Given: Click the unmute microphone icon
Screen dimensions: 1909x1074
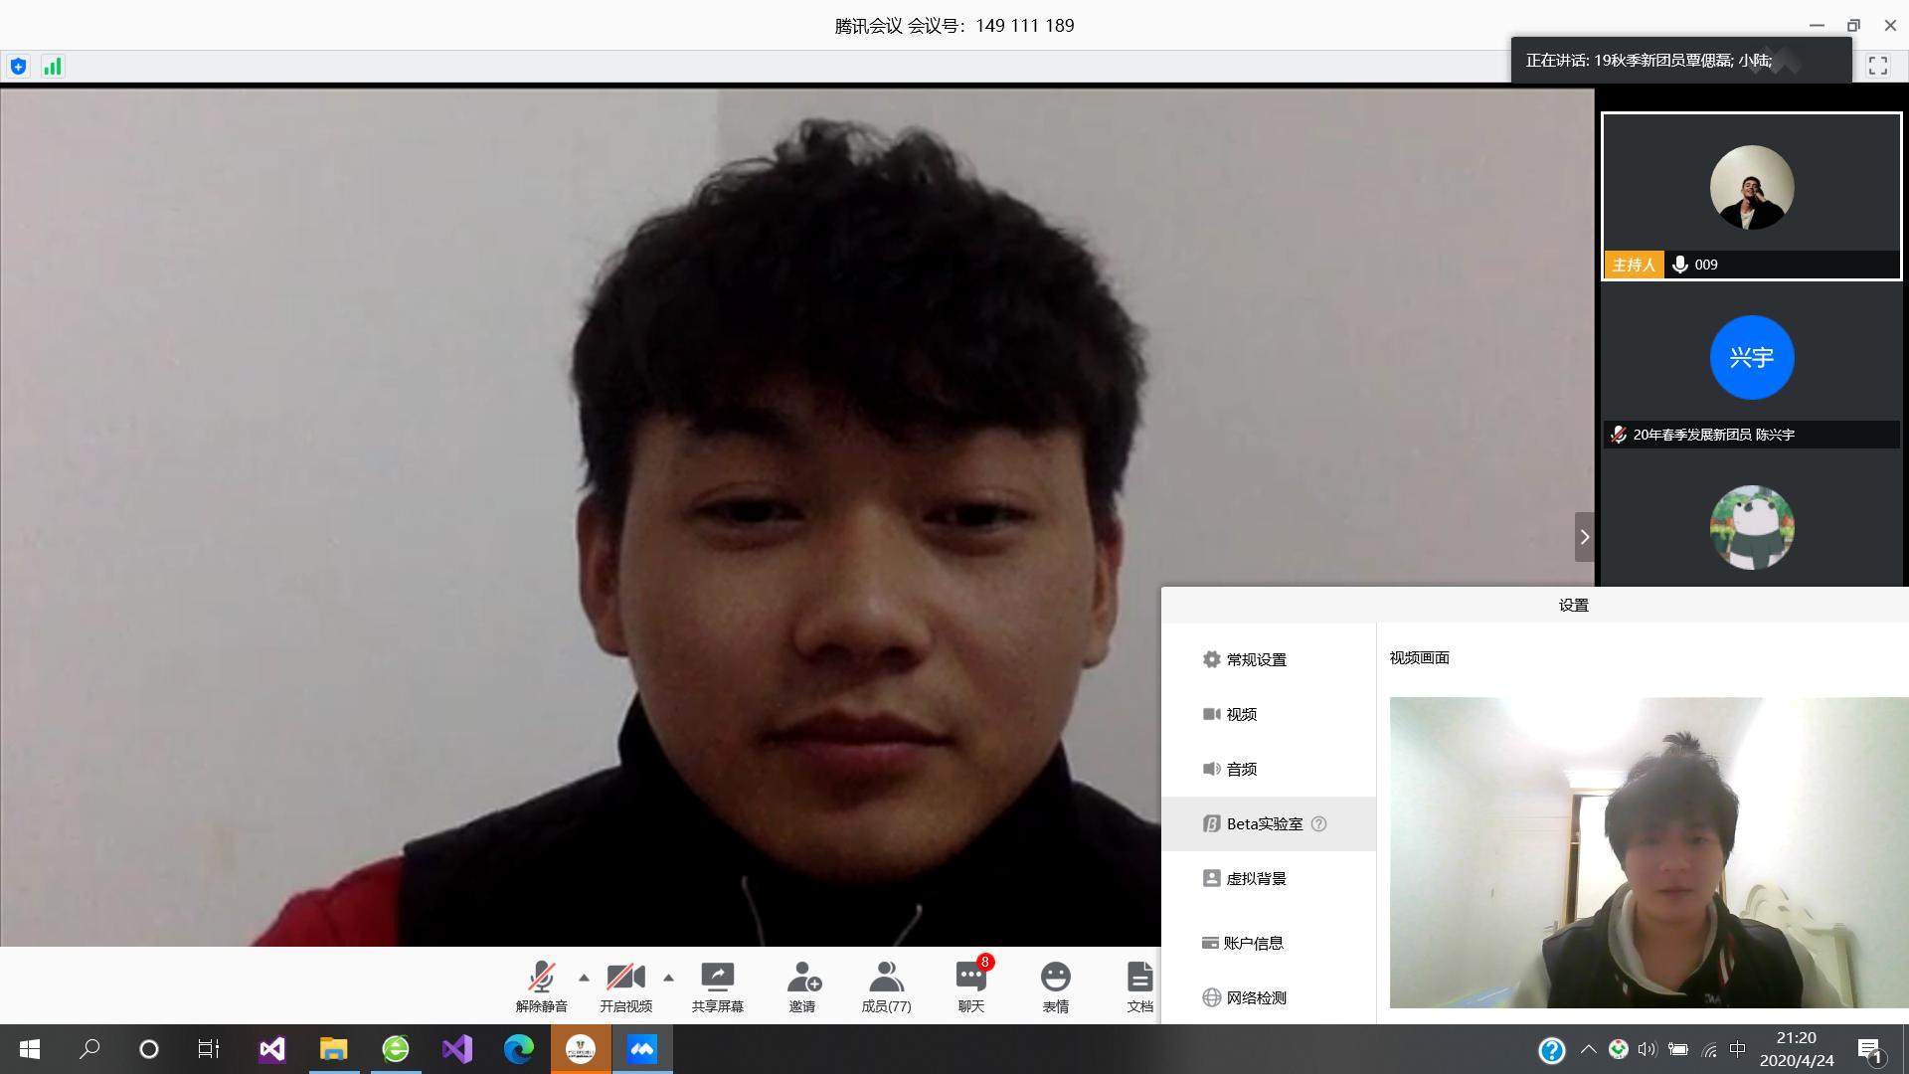Looking at the screenshot, I should [541, 979].
